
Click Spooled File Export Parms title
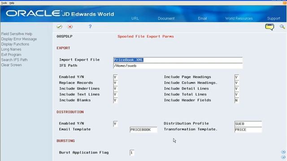point(145,36)
